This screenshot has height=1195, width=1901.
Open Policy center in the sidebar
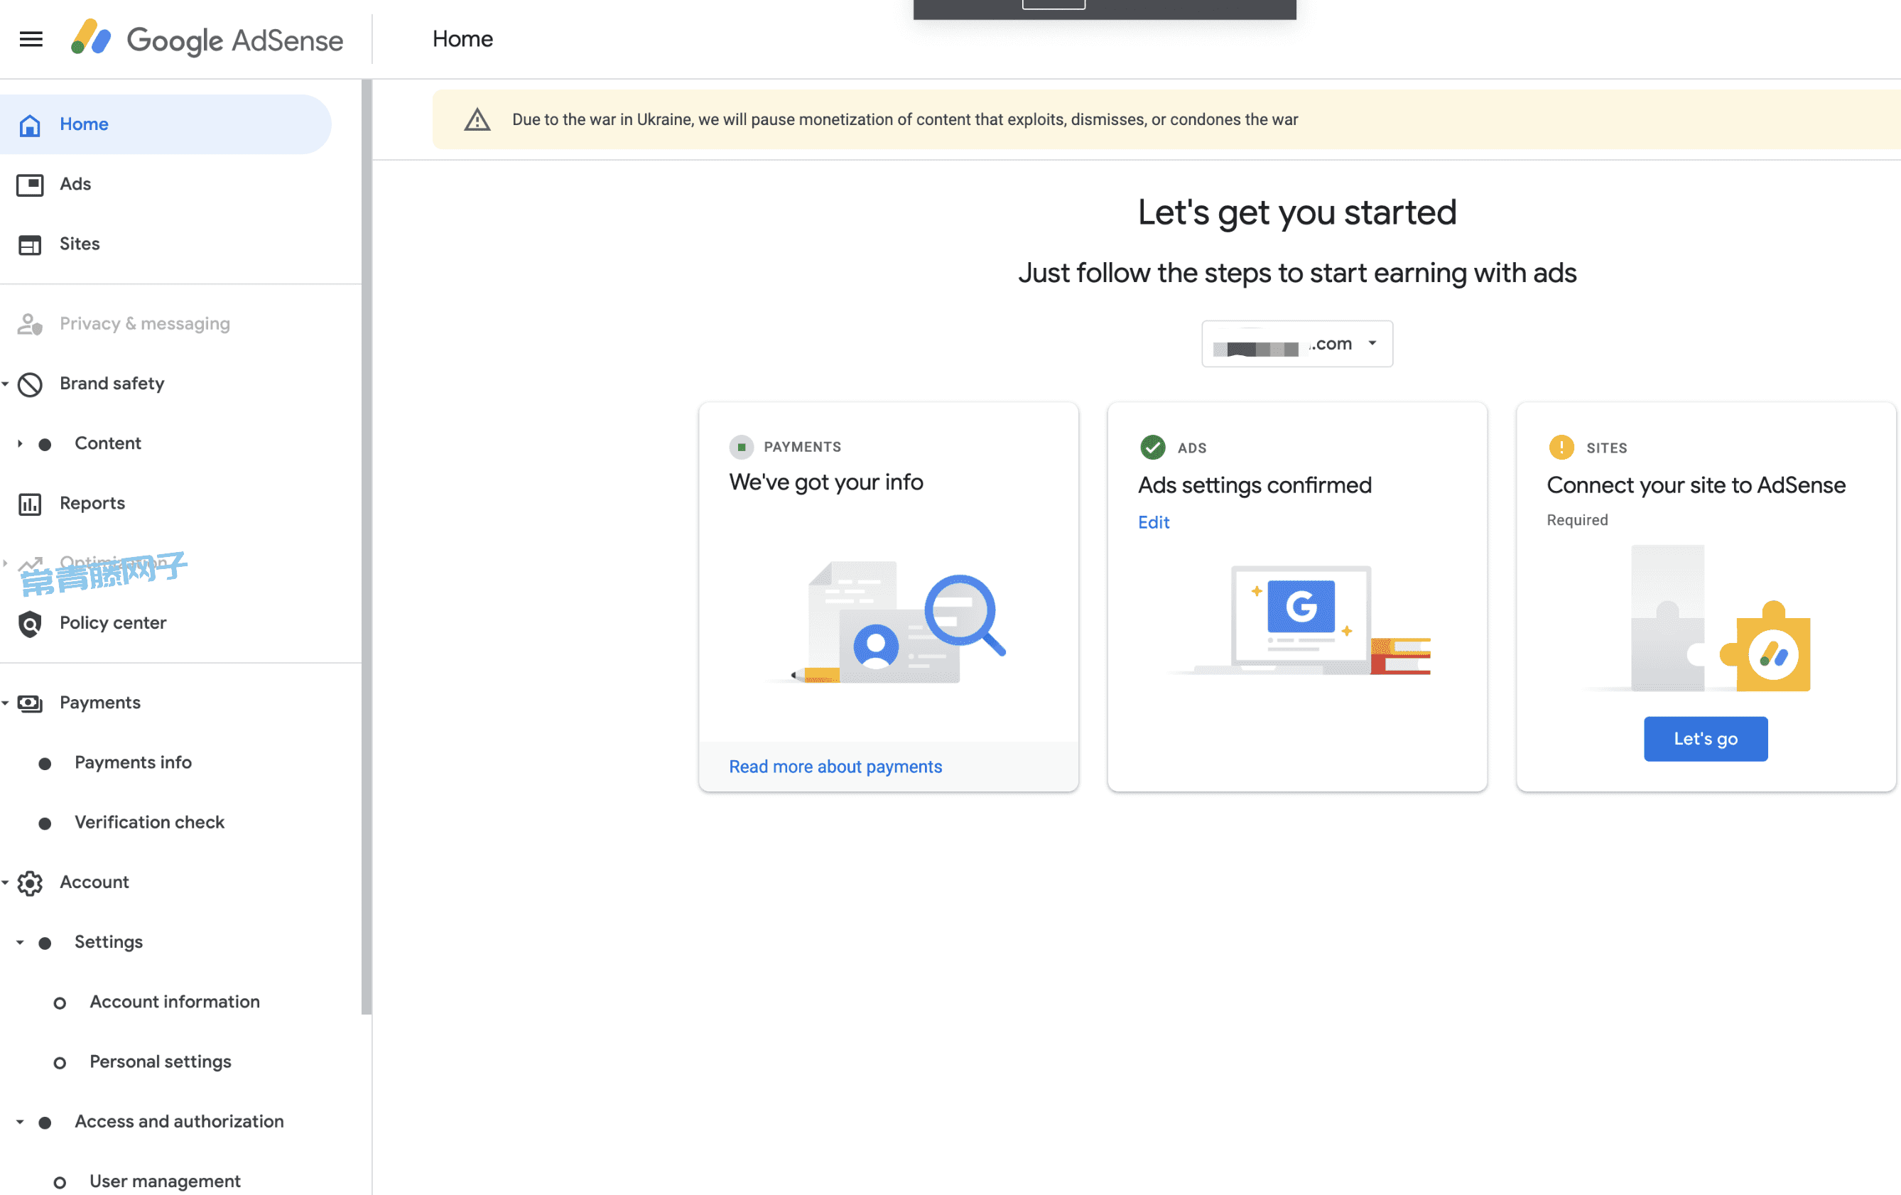click(113, 623)
